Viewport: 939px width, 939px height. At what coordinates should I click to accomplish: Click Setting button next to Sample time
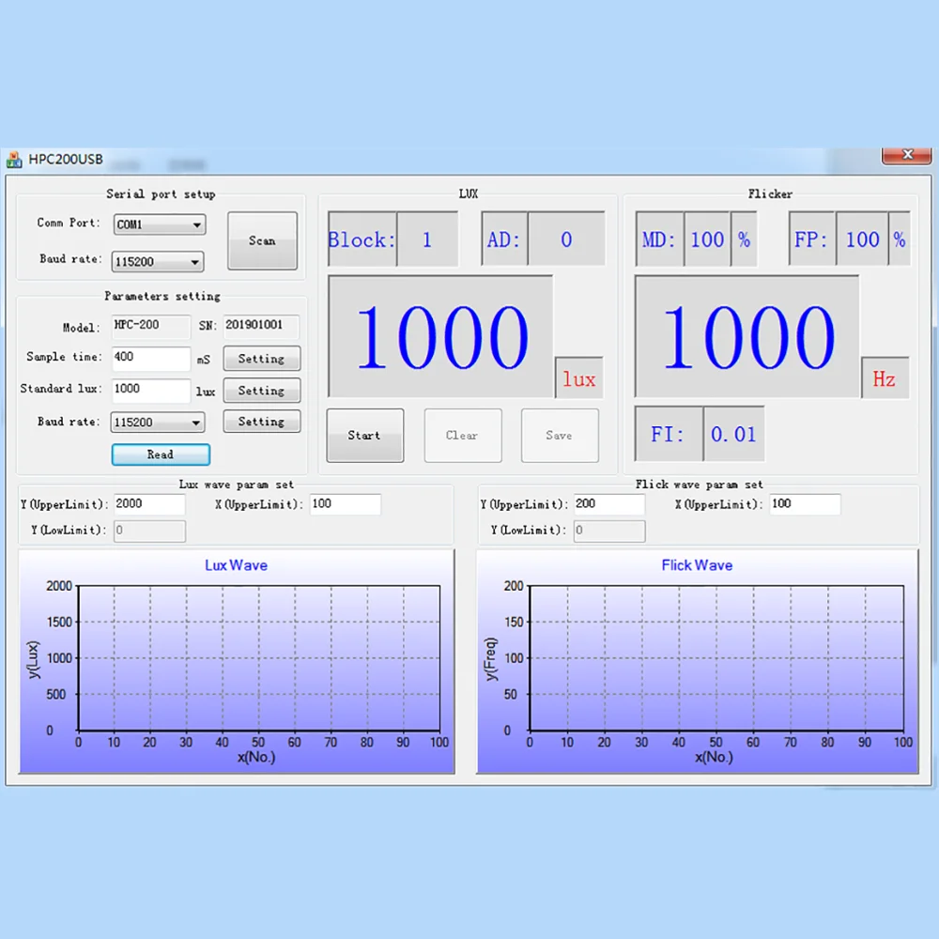(262, 359)
